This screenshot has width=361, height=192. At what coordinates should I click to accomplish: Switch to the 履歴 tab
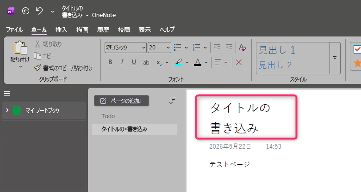click(x=103, y=30)
